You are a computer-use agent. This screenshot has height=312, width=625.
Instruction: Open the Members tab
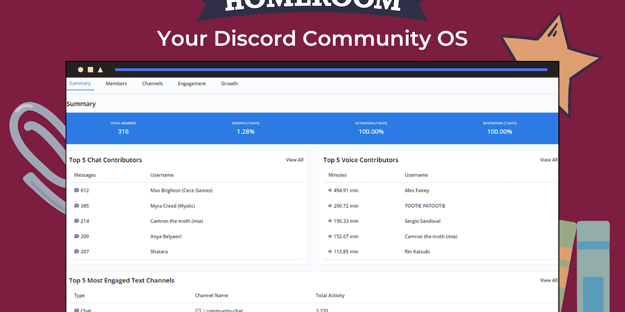pyautogui.click(x=117, y=83)
